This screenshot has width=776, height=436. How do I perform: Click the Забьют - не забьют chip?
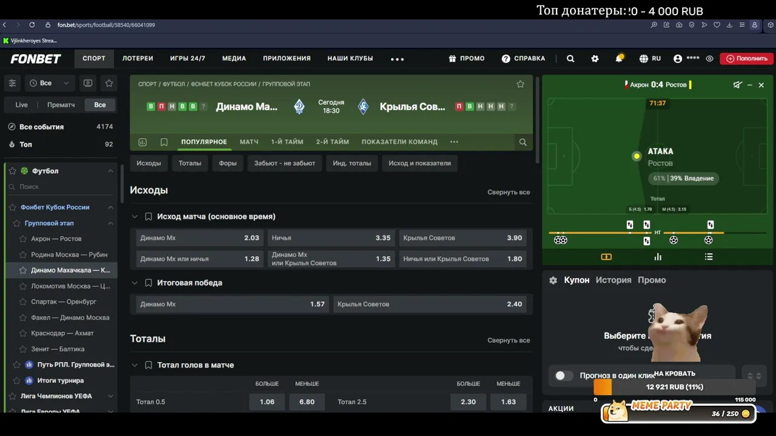tap(284, 163)
